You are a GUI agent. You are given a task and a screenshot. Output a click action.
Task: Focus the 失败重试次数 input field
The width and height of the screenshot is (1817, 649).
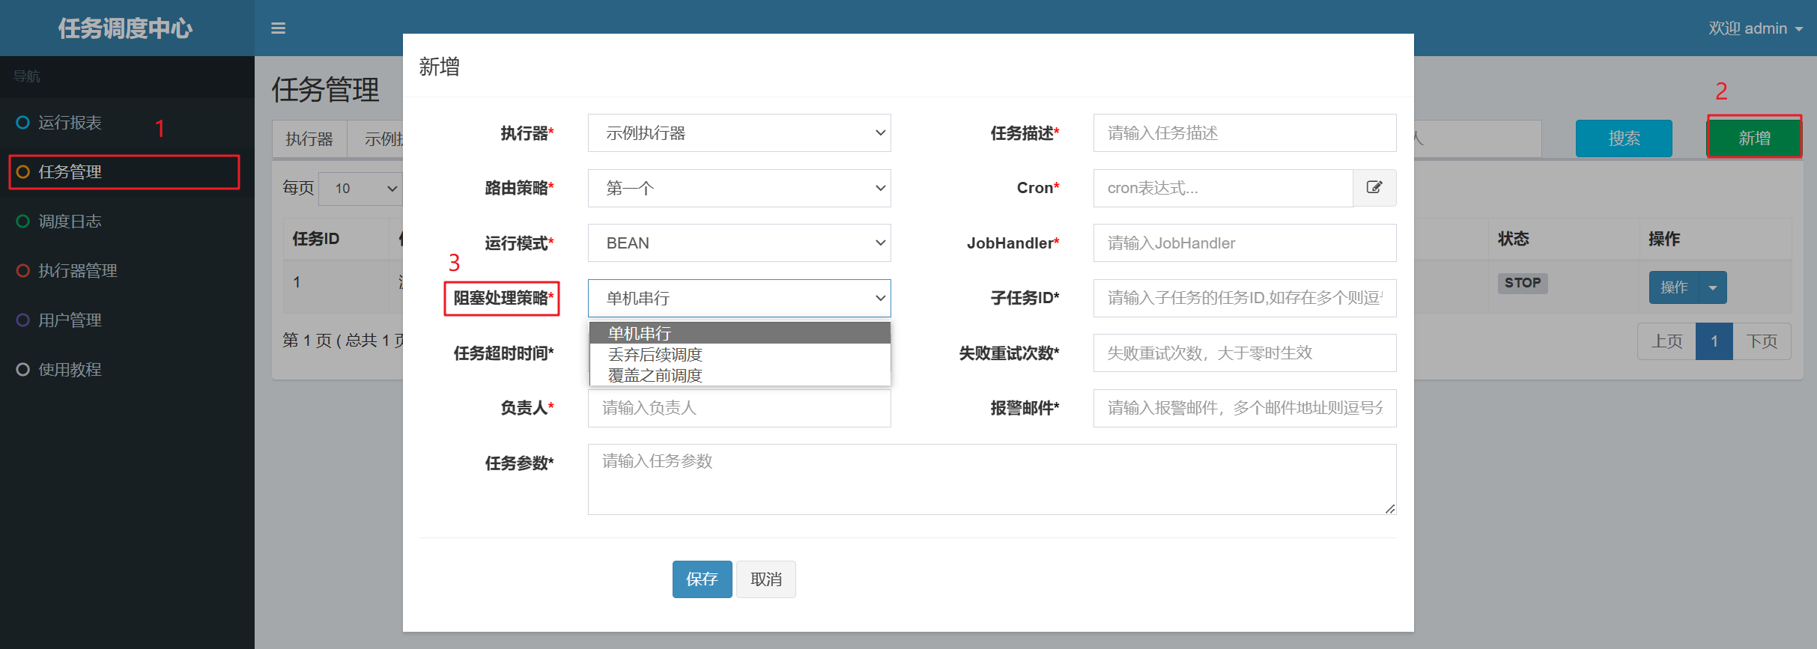1245,353
